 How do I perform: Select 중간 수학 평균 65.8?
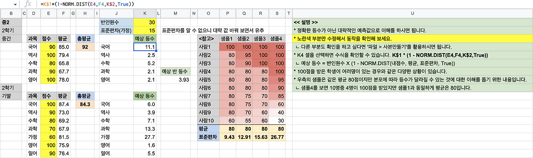coord(63,63)
